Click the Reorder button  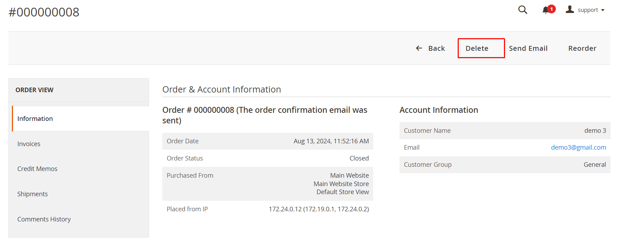[x=582, y=48]
